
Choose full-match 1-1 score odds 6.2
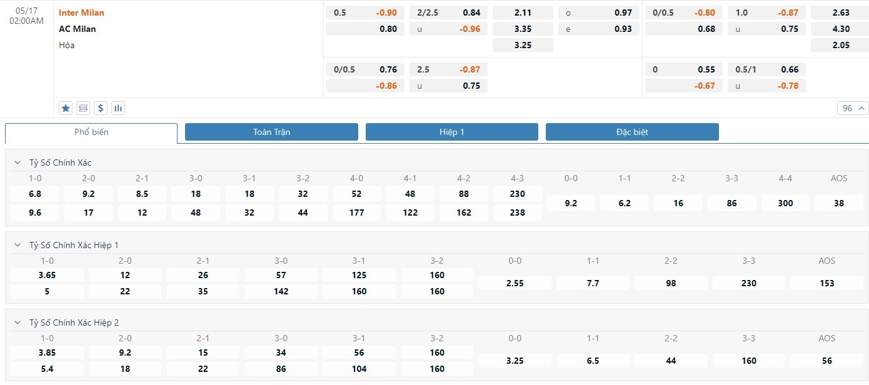625,203
